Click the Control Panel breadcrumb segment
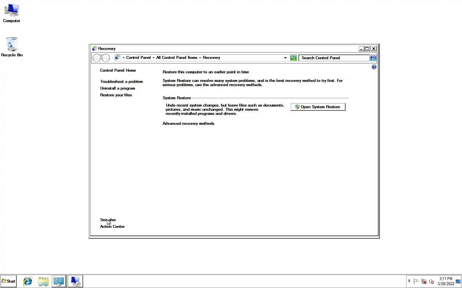 (138, 58)
